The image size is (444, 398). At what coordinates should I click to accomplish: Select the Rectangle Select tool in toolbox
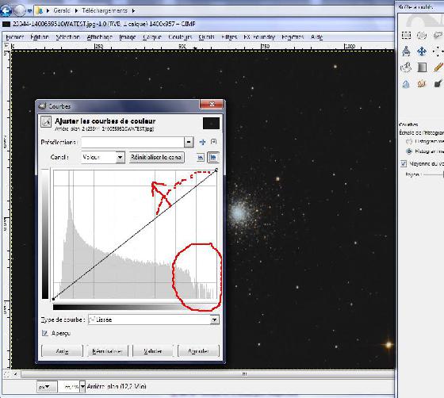tap(406, 35)
